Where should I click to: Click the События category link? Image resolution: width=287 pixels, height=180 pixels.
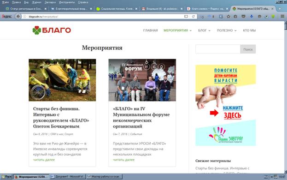(x=136, y=134)
